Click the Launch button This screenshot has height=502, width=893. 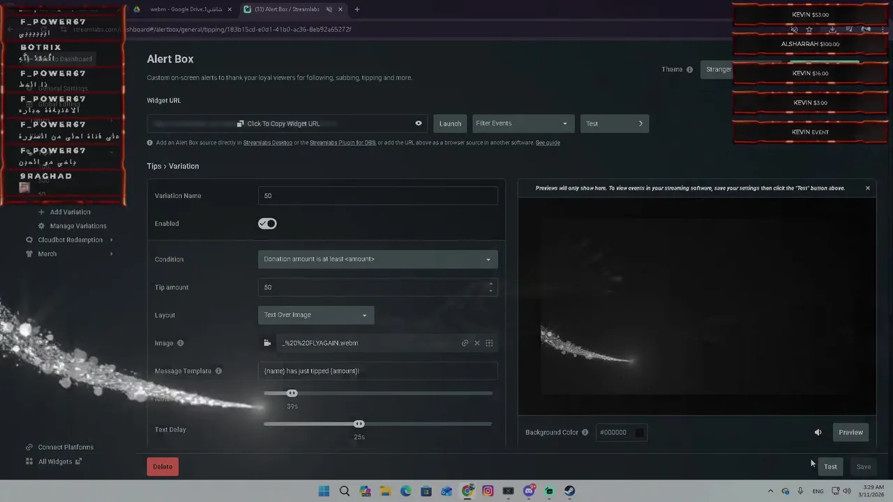pos(450,123)
